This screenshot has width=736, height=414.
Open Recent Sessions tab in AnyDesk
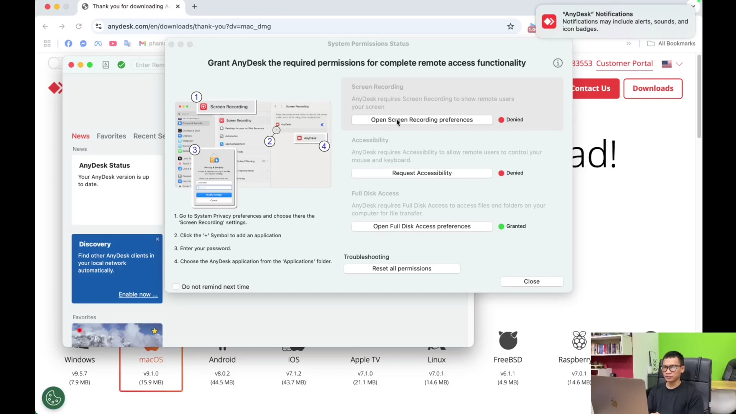pyautogui.click(x=149, y=136)
